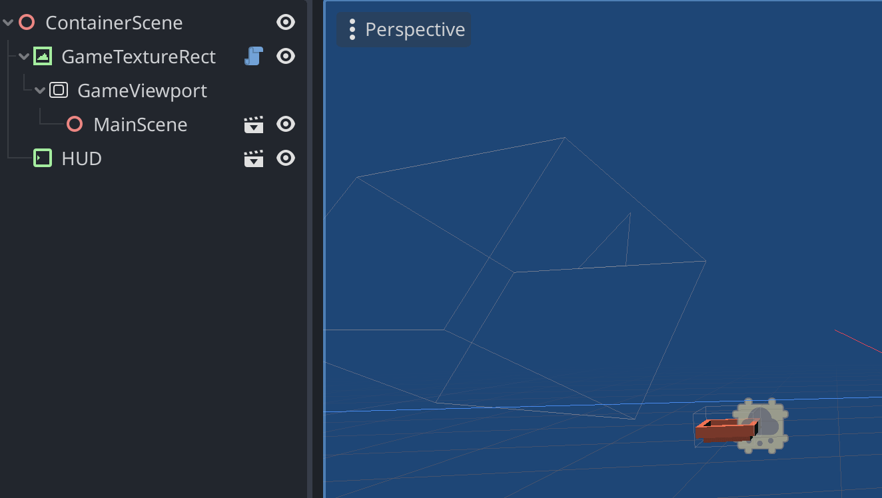The height and width of the screenshot is (498, 882).
Task: Select the HUD node in the scene tree
Action: 81,158
